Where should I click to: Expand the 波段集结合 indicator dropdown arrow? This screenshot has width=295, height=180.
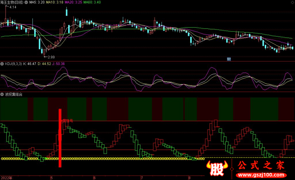click(2, 94)
